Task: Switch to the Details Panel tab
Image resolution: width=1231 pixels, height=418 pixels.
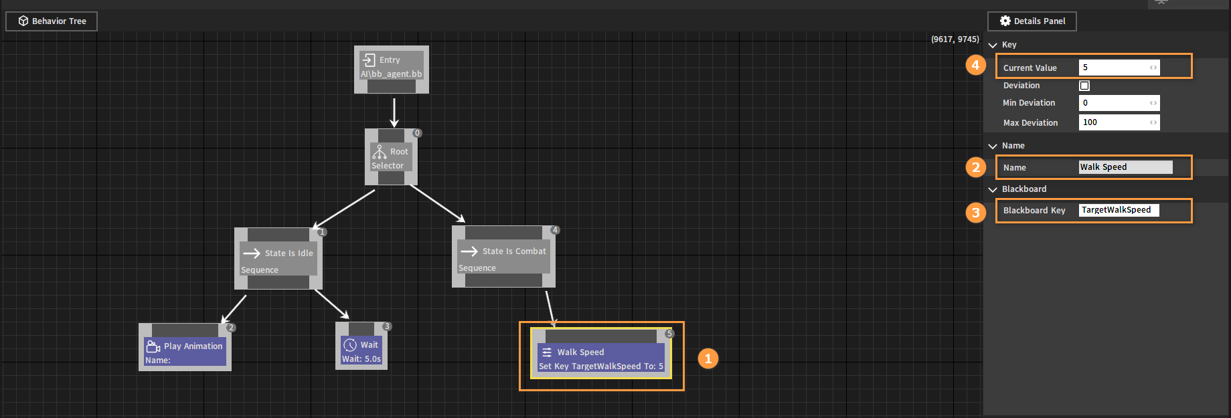Action: click(x=1032, y=21)
